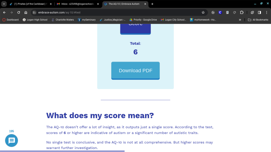Screen dimensions: 271x152
Task: Open the Dashboard bookmark
Action: point(11,20)
